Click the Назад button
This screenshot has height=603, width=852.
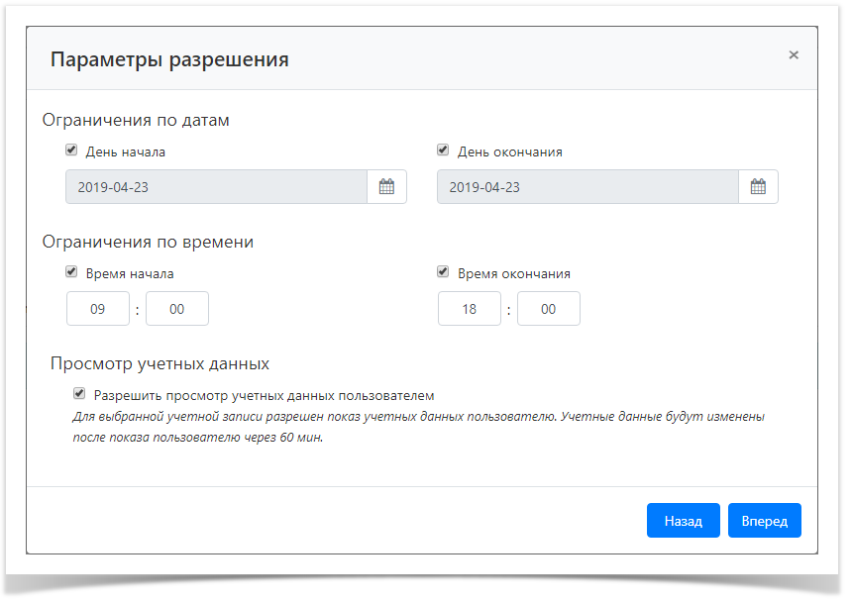[683, 520]
